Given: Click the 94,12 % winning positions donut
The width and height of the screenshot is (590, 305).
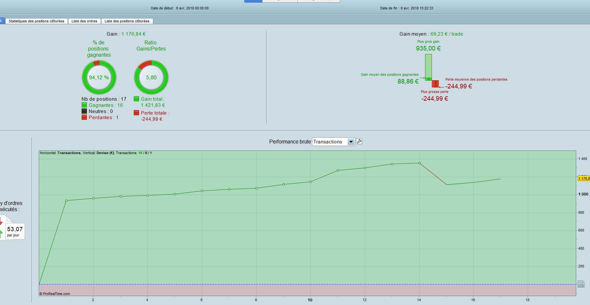Looking at the screenshot, I should coord(99,77).
